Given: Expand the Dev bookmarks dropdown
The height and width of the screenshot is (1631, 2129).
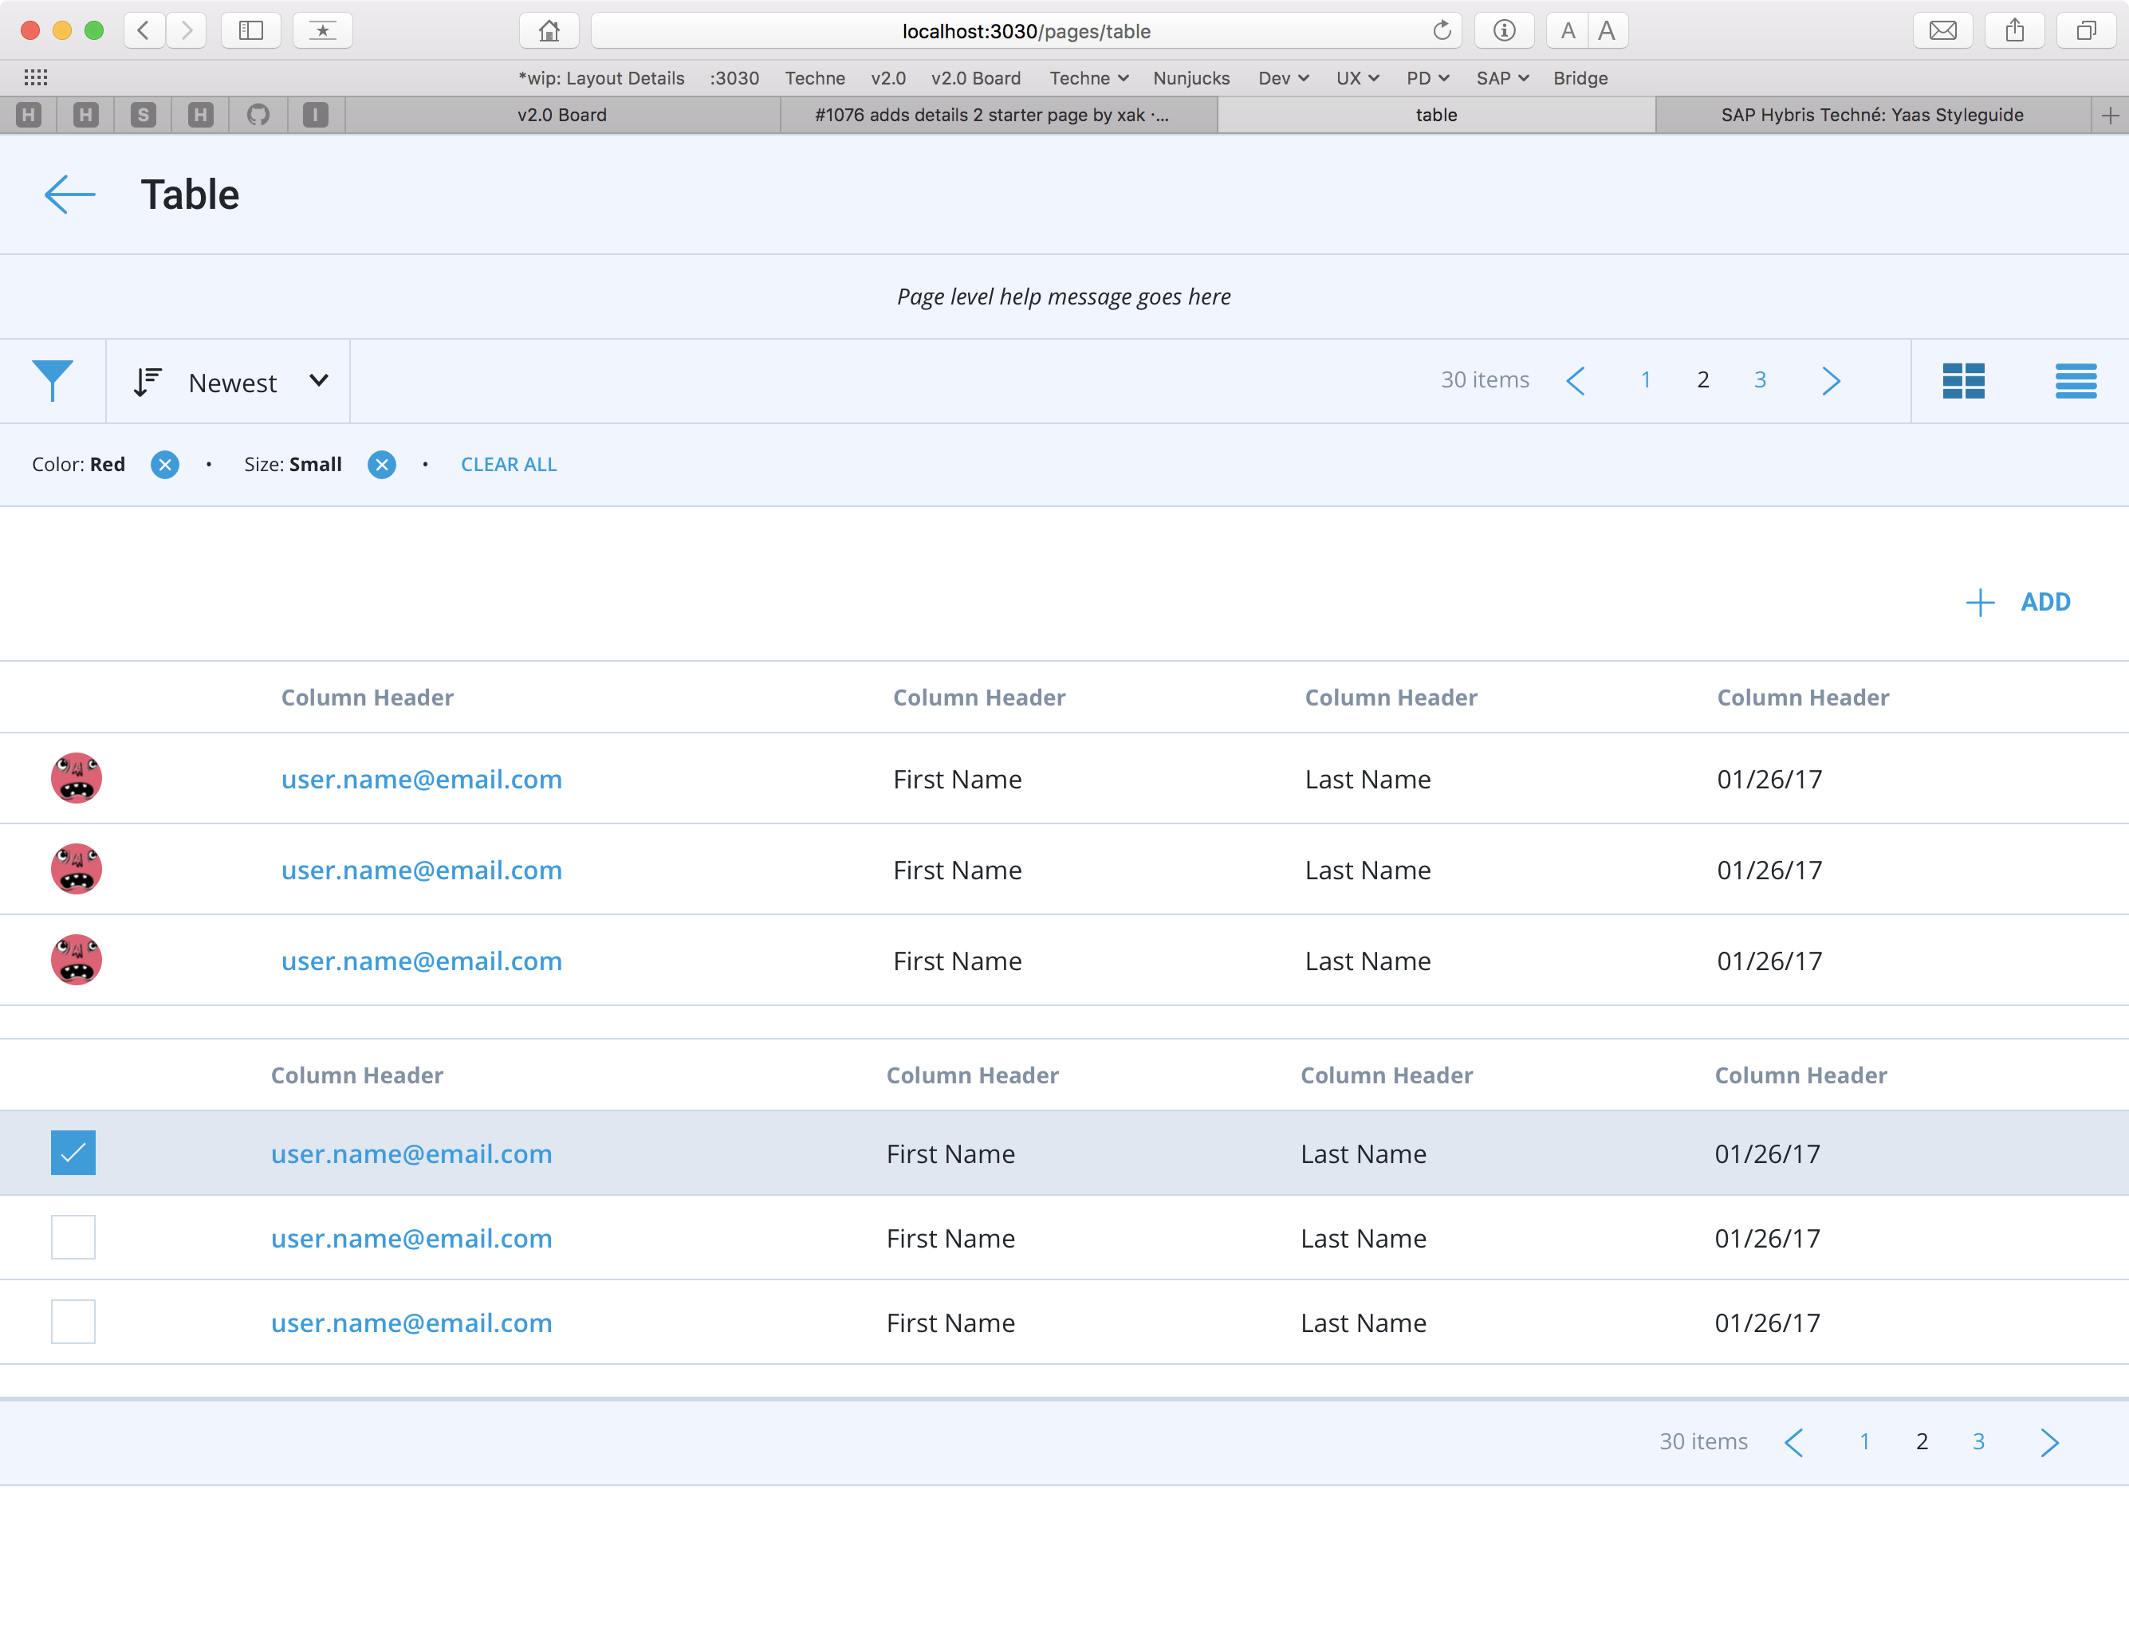Looking at the screenshot, I should (1281, 77).
